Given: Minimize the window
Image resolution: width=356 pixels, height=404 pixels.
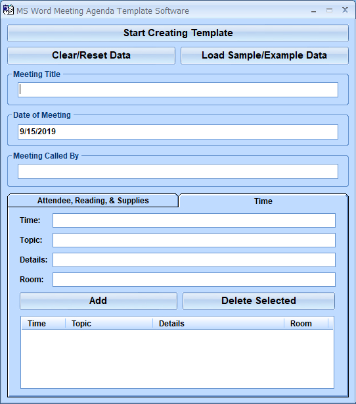Looking at the screenshot, I should click(x=313, y=11).
